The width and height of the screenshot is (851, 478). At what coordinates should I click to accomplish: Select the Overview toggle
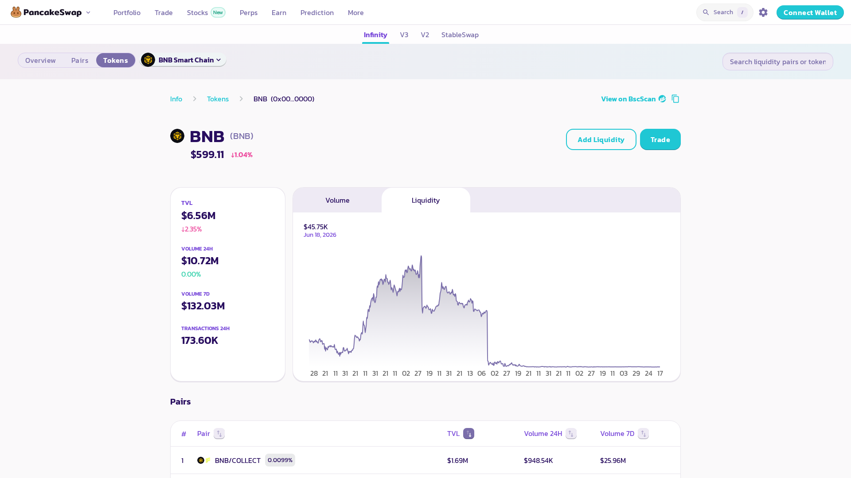(x=40, y=60)
